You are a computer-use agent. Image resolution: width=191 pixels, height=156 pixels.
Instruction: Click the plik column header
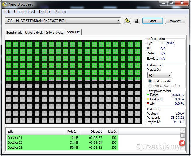click(35, 132)
